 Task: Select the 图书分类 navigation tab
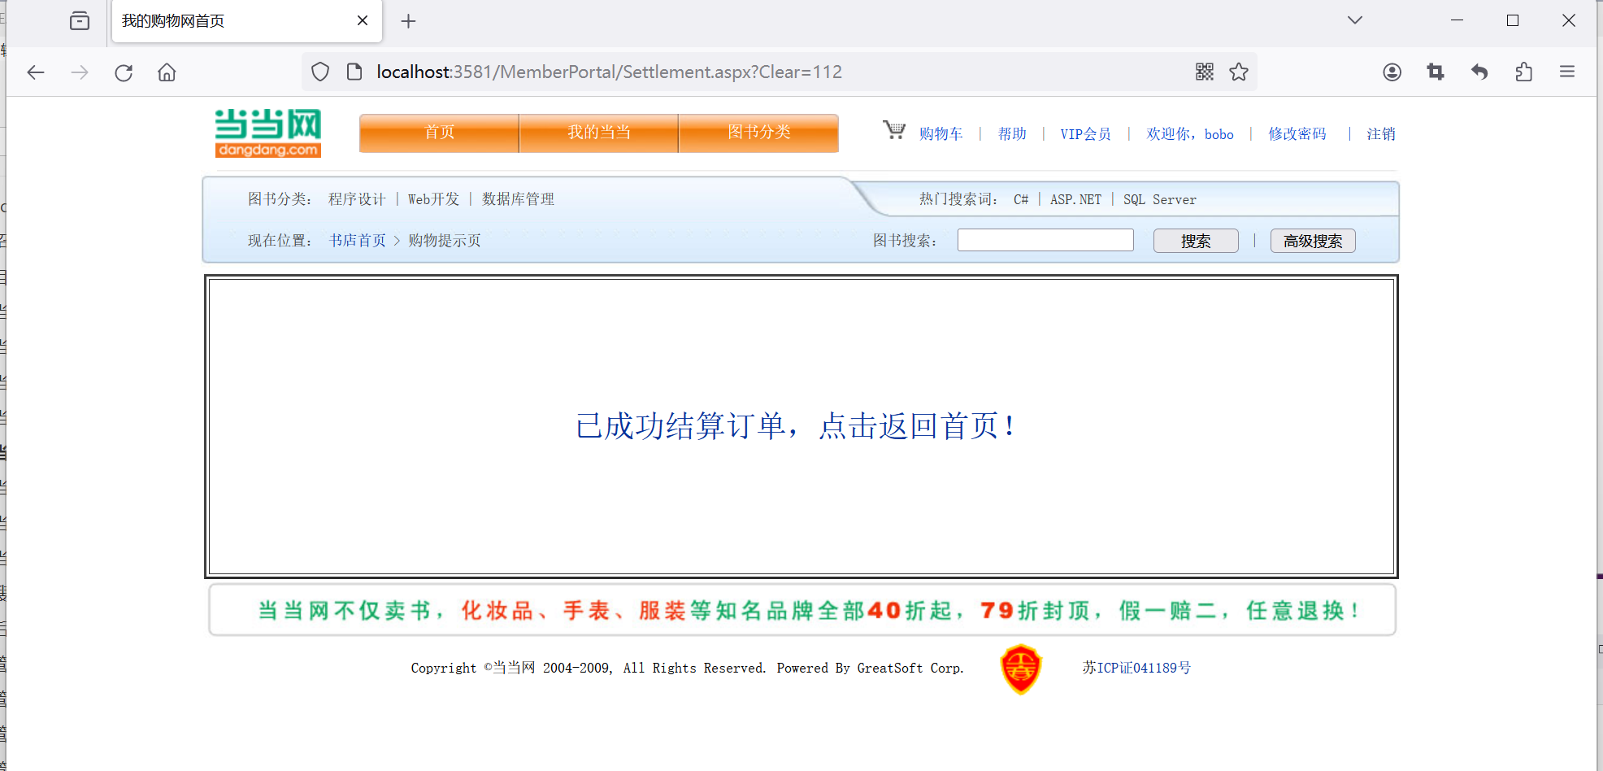758,133
